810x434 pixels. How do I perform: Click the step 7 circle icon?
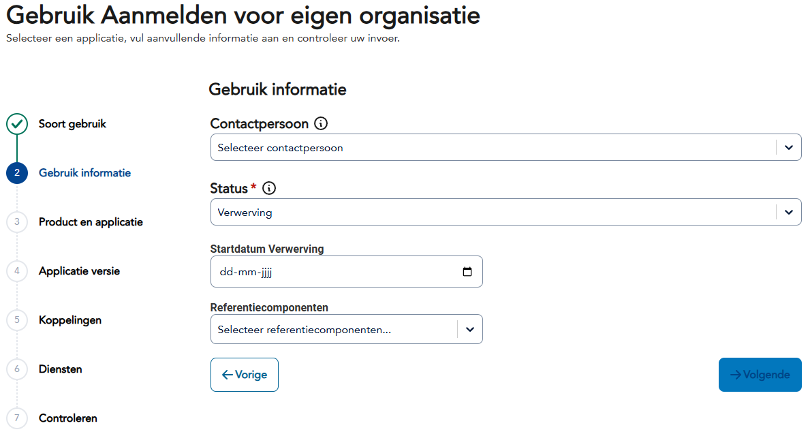tap(17, 418)
